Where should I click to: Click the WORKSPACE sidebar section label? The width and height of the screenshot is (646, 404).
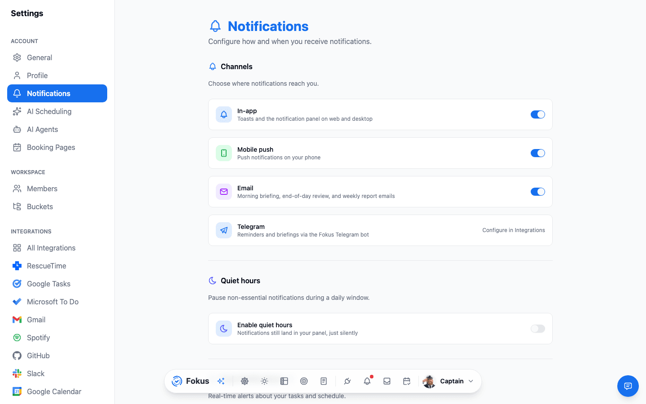click(28, 172)
